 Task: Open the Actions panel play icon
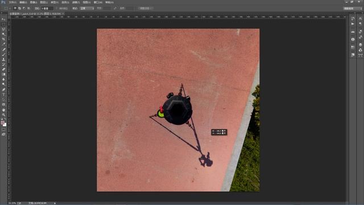(353, 24)
